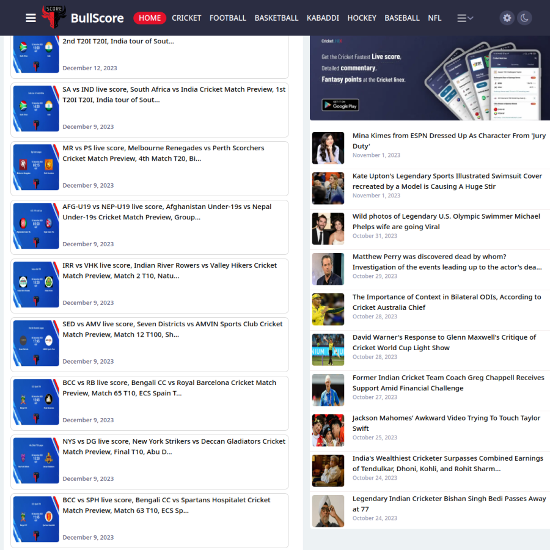Click date 'October 29, 2023'
Viewport: 550px width, 550px height.
pos(375,276)
